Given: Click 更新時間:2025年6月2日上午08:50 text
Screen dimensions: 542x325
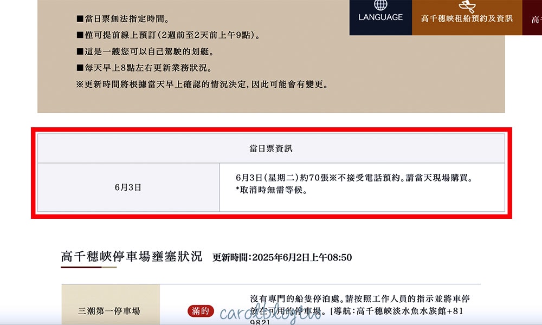Looking at the screenshot, I should pyautogui.click(x=282, y=257).
